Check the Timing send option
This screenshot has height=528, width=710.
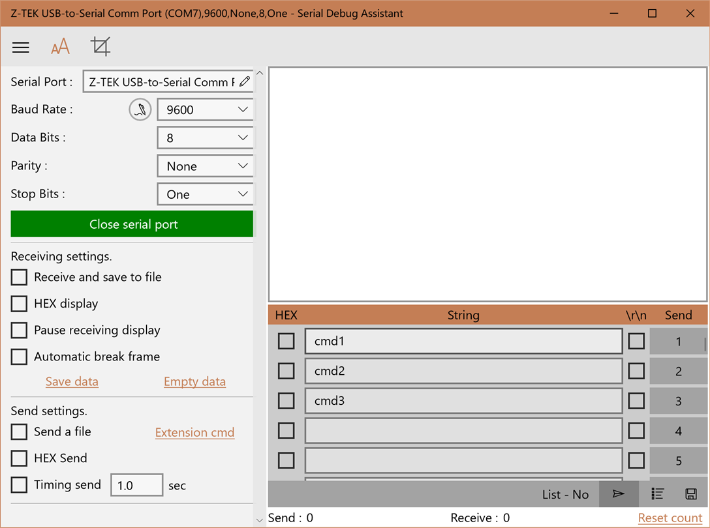coord(19,484)
